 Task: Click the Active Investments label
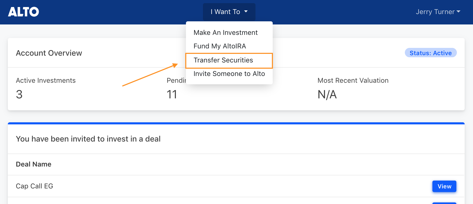46,80
